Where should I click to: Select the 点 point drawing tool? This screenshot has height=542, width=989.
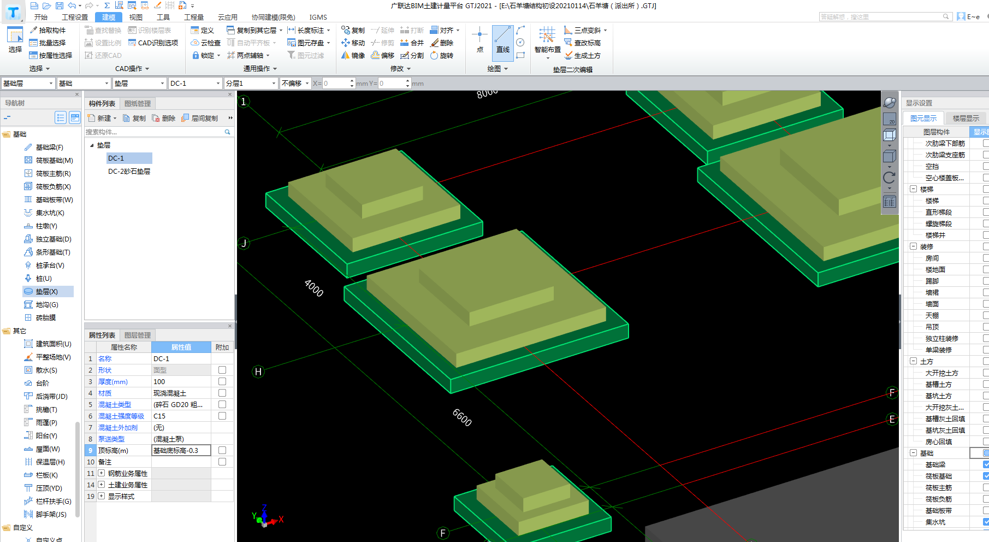[479, 40]
